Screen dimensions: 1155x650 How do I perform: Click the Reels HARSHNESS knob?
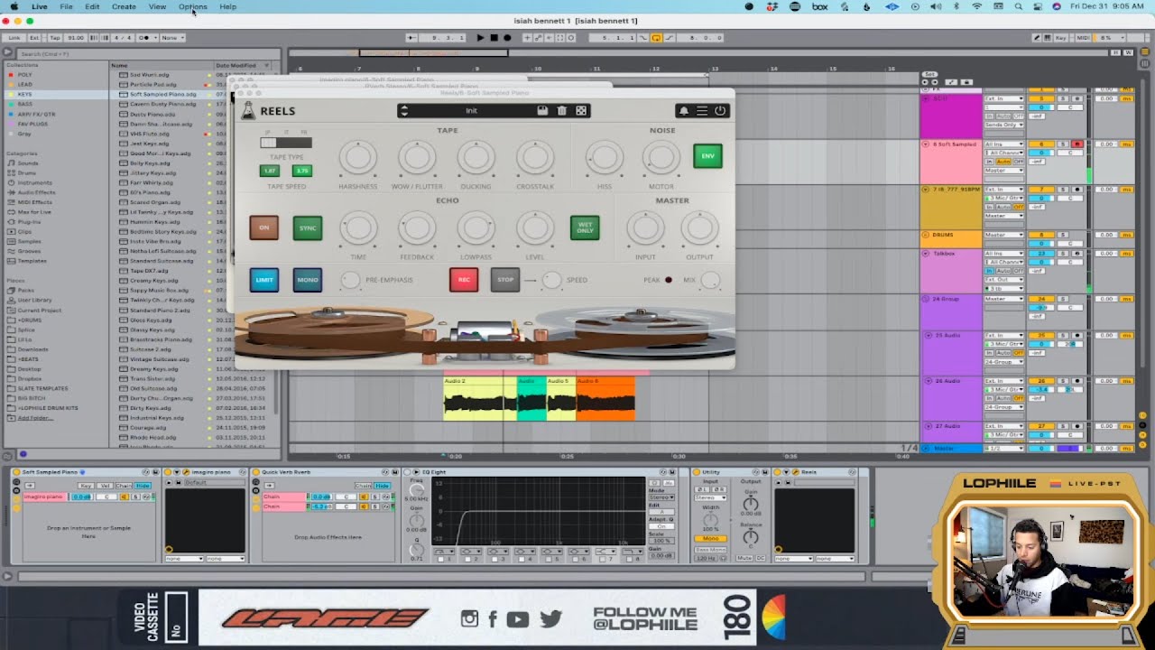point(357,158)
